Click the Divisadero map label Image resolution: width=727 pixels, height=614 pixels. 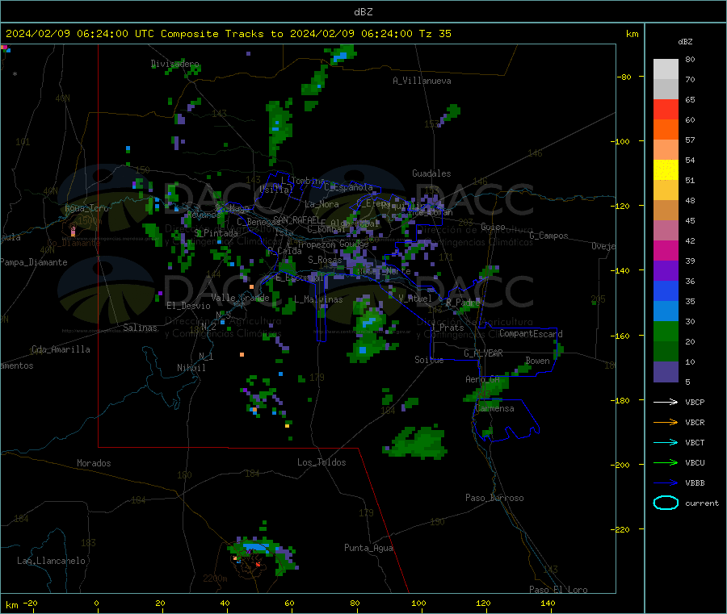(174, 64)
